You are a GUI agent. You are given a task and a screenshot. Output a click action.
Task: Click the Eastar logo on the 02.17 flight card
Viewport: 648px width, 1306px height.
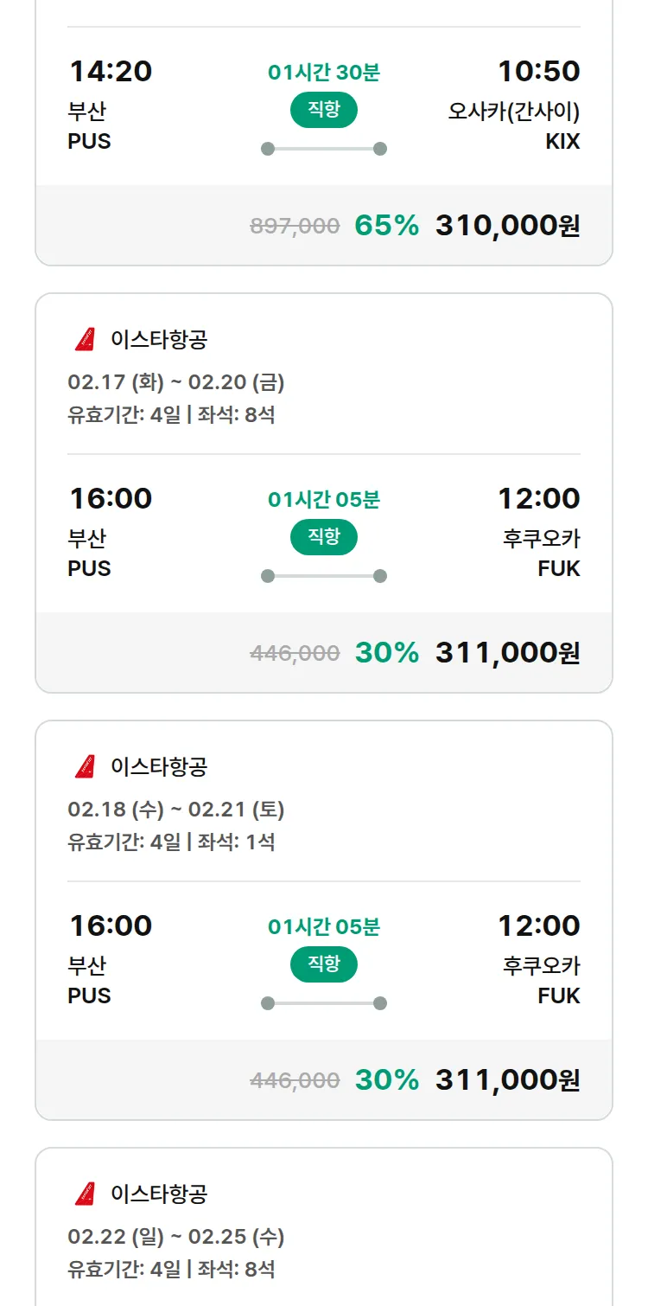click(x=85, y=340)
